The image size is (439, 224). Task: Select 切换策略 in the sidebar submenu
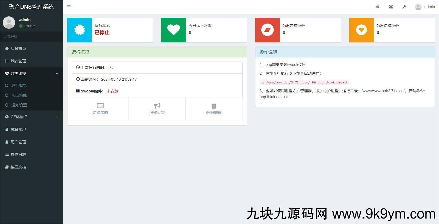click(x=19, y=95)
